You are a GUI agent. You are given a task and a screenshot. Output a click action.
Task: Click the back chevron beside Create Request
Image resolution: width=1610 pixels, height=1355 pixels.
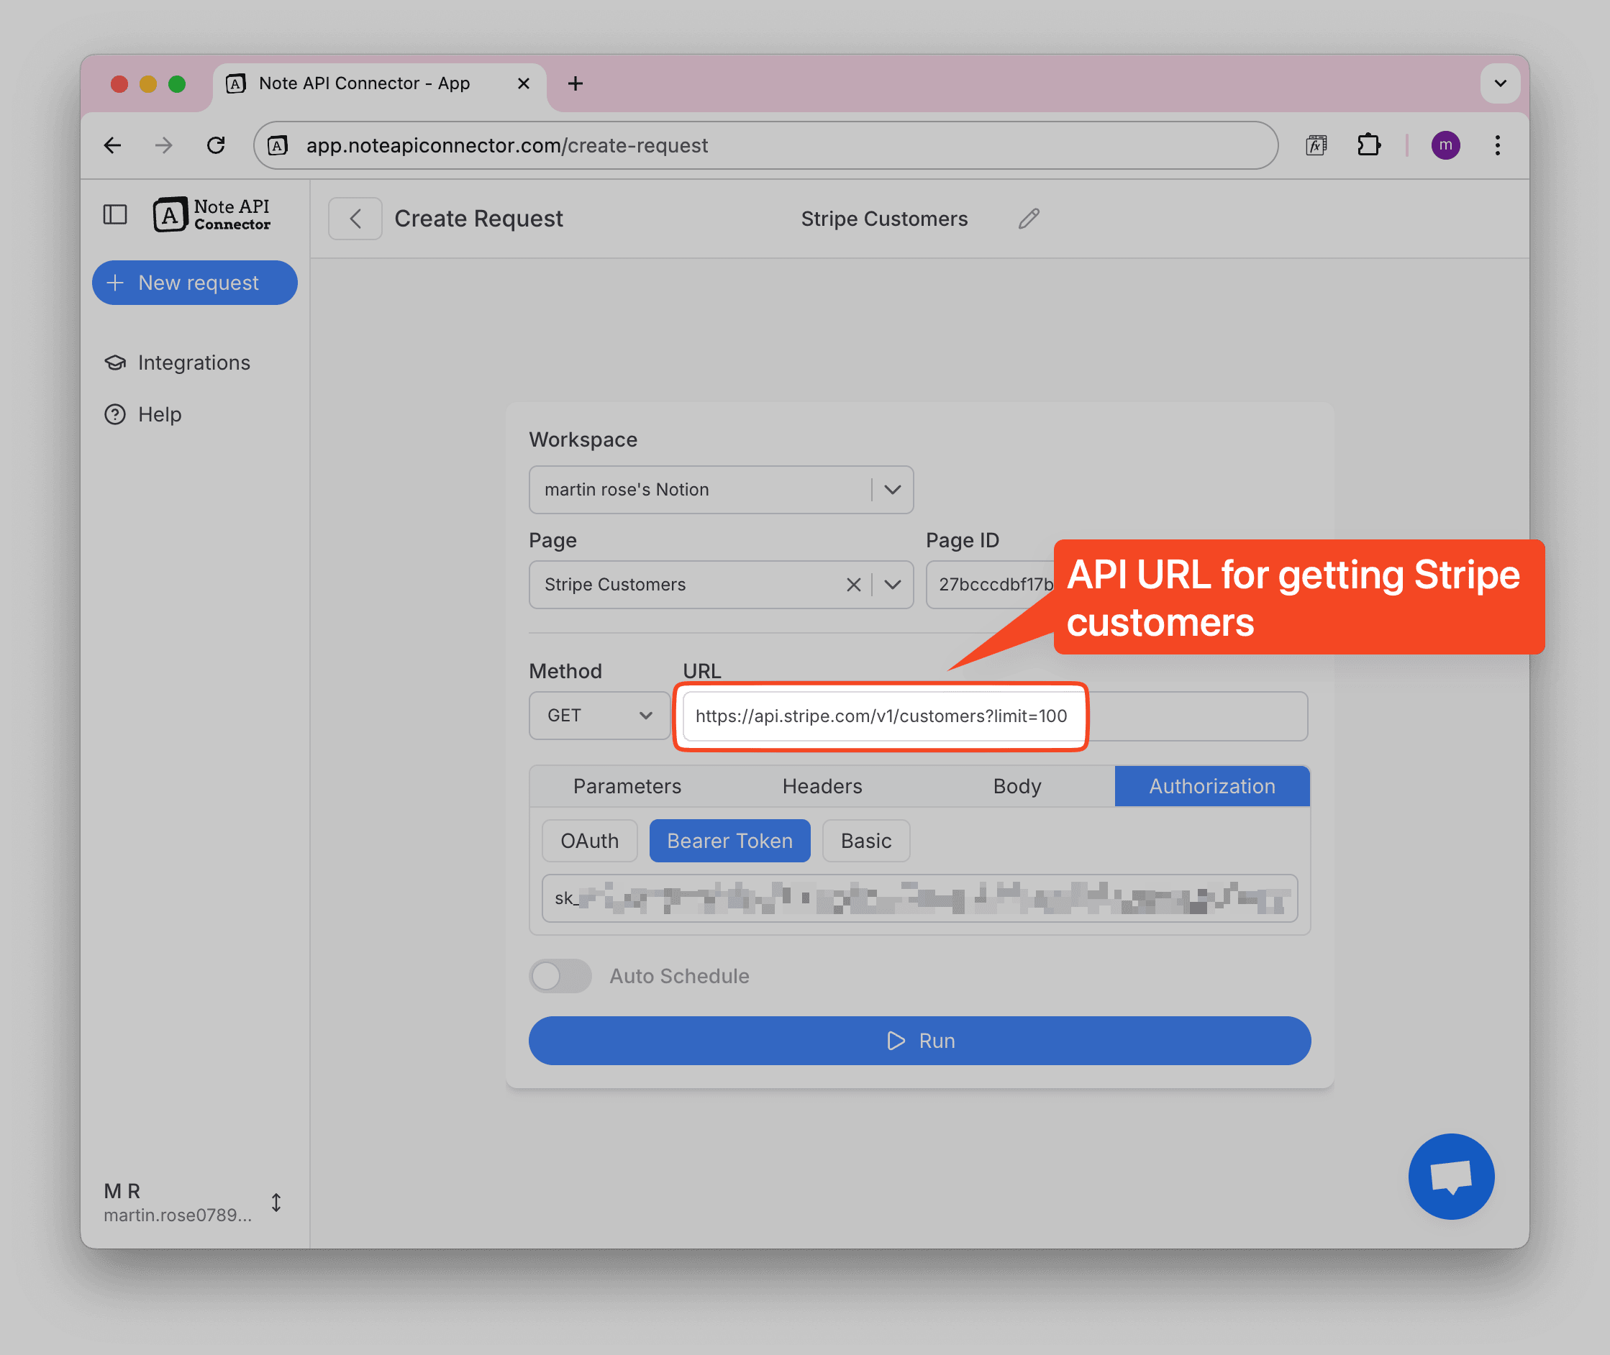355,219
